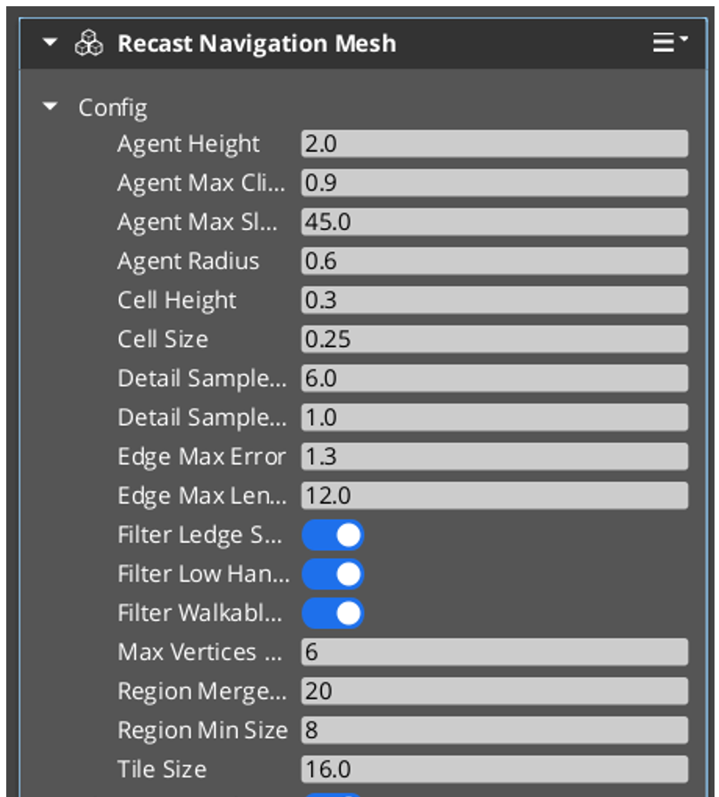Toggle off the Filter Walkable option
The width and height of the screenshot is (719, 797).
tap(332, 613)
